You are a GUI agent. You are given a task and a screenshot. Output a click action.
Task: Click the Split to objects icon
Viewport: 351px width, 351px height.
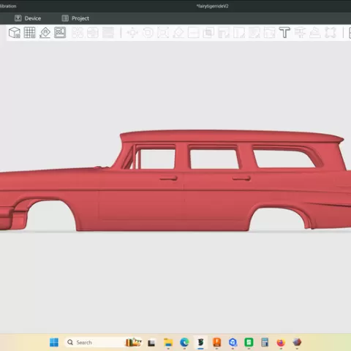click(78, 33)
